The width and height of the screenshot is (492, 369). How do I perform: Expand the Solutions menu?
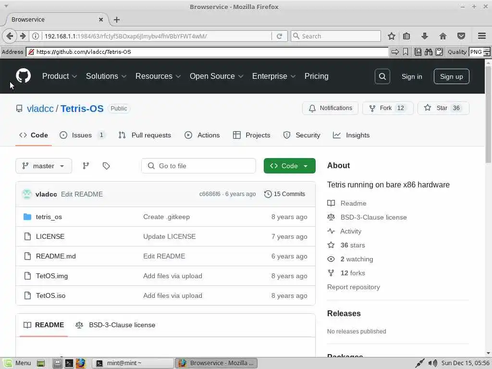(x=106, y=76)
